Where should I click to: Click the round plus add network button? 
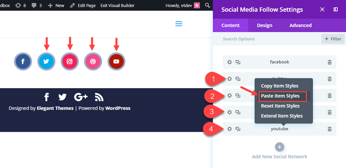280,147
